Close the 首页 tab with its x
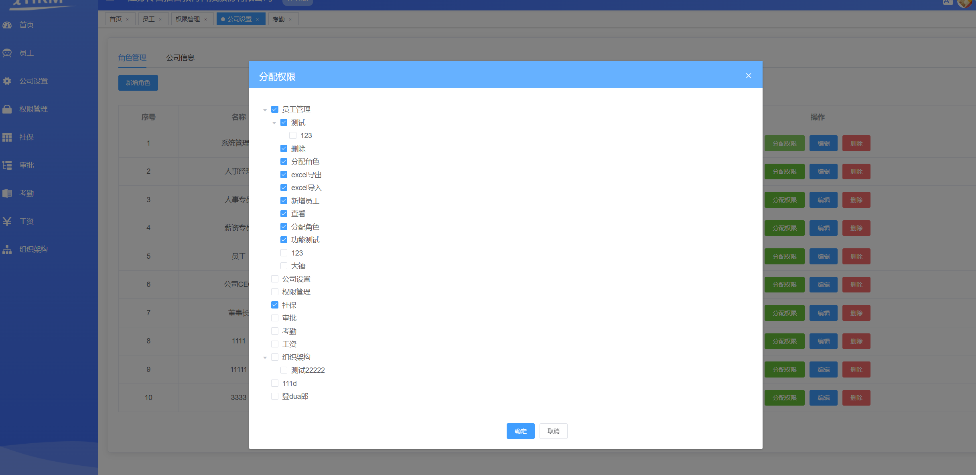The image size is (976, 475). coord(128,19)
